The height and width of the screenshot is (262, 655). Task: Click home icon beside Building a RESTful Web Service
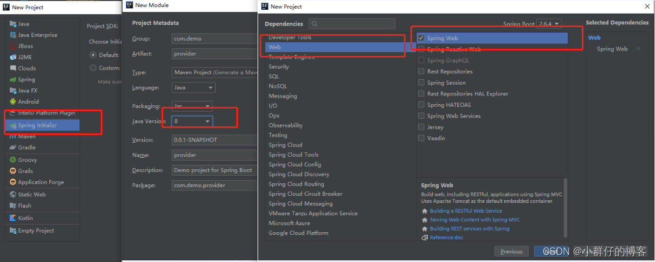pos(425,211)
